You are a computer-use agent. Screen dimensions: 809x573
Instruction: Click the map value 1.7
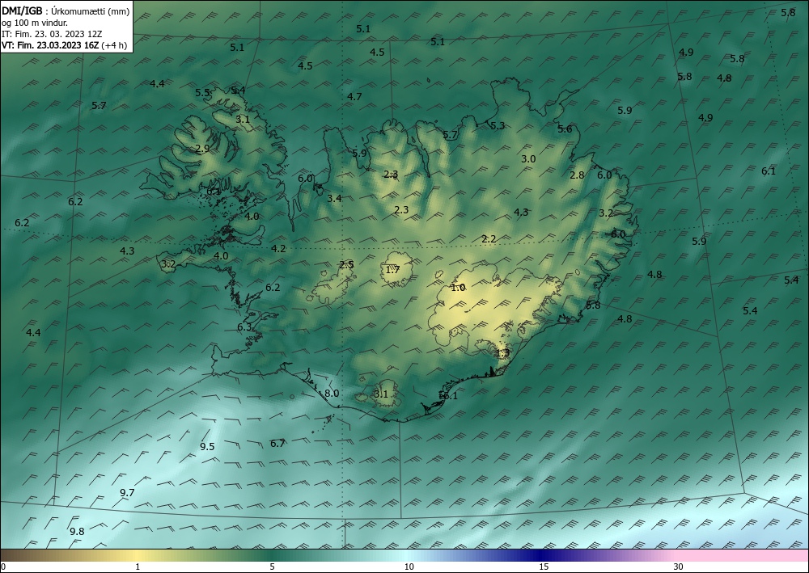(x=392, y=269)
